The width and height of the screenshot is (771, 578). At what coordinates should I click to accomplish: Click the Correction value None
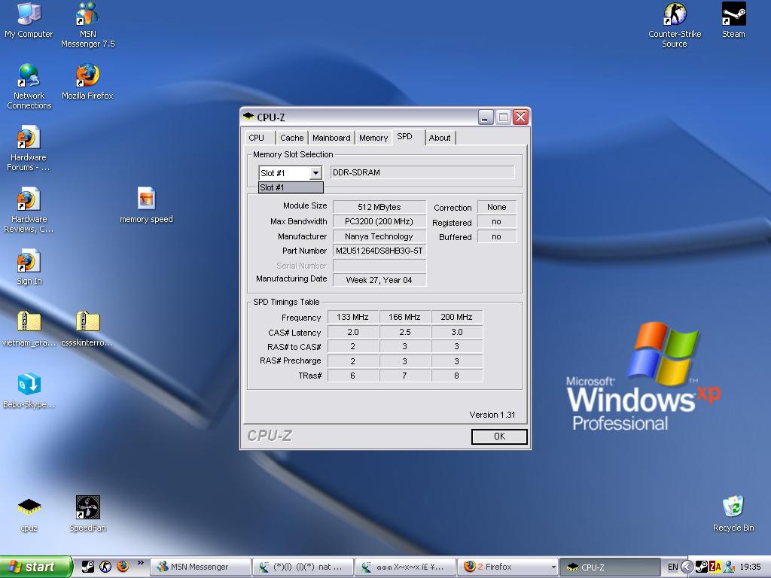(497, 207)
